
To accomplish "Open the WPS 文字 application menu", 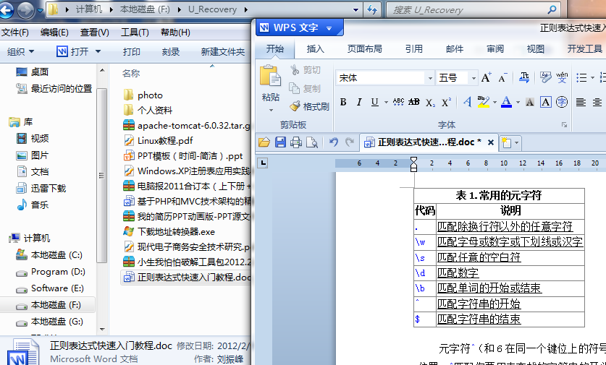I will (x=300, y=27).
